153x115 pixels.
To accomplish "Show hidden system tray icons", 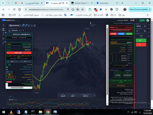I will (x=128, y=112).
